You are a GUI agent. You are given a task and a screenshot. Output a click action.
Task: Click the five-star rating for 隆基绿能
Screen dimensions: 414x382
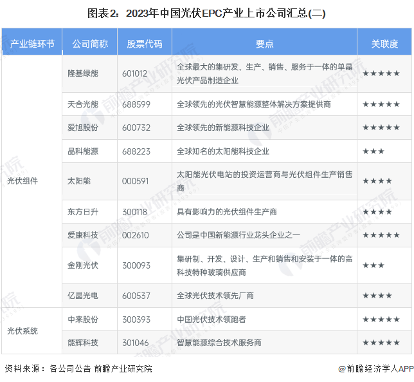(x=381, y=73)
